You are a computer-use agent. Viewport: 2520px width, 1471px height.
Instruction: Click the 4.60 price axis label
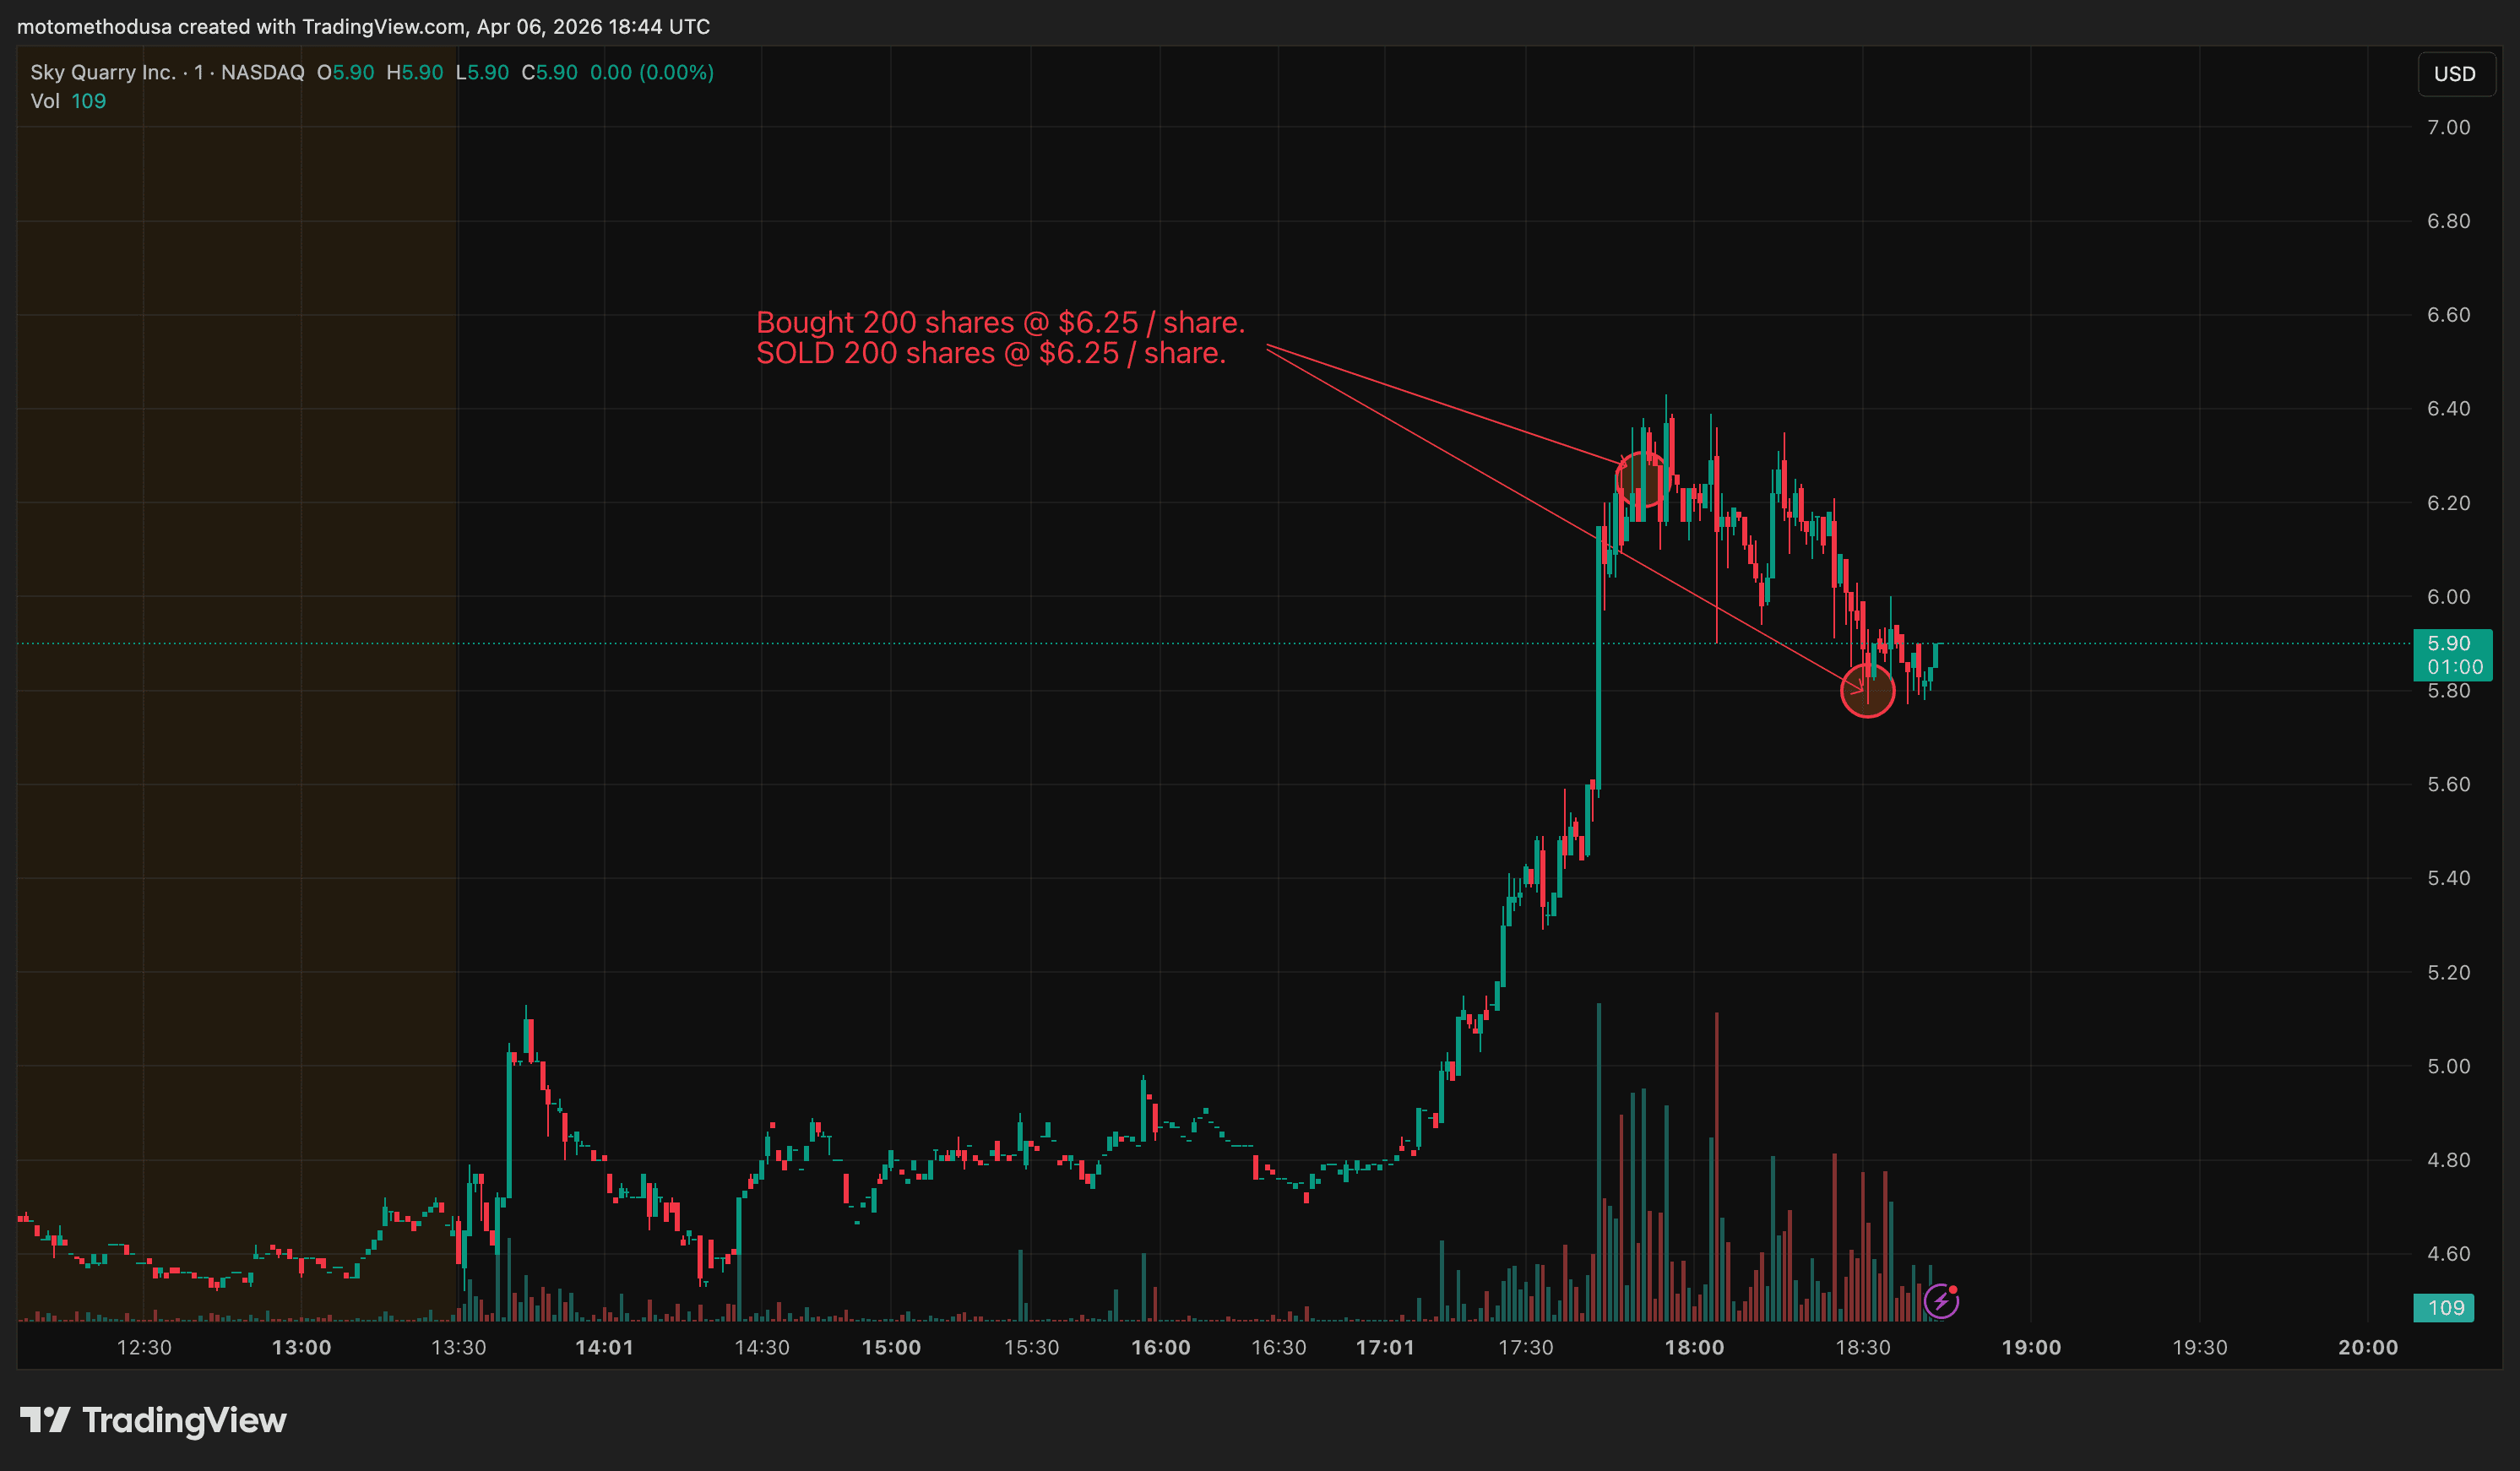point(2448,1253)
